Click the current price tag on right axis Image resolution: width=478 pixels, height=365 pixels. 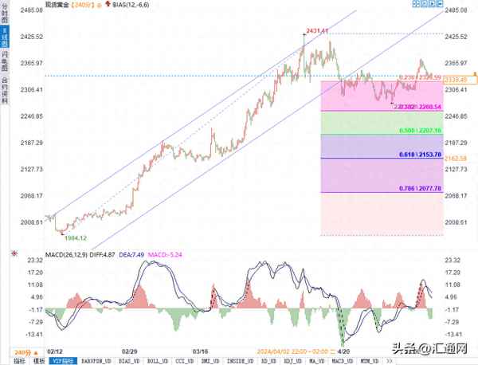tap(460, 80)
